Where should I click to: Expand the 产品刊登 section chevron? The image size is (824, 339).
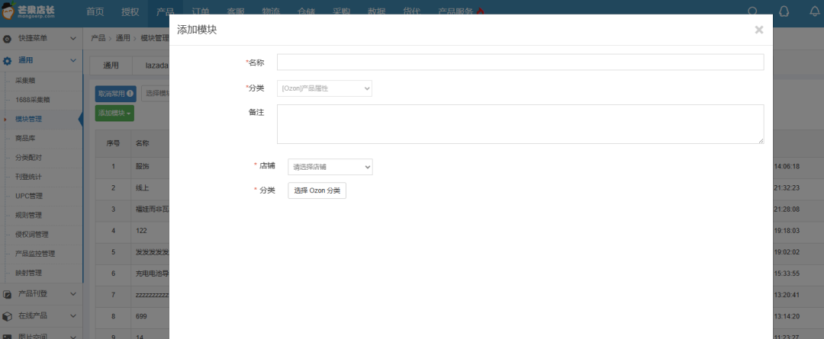pos(73,294)
